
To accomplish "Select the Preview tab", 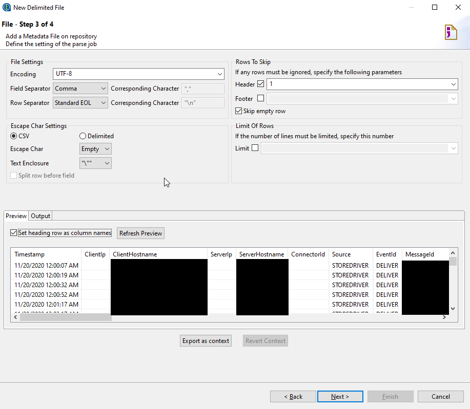I will point(16,216).
